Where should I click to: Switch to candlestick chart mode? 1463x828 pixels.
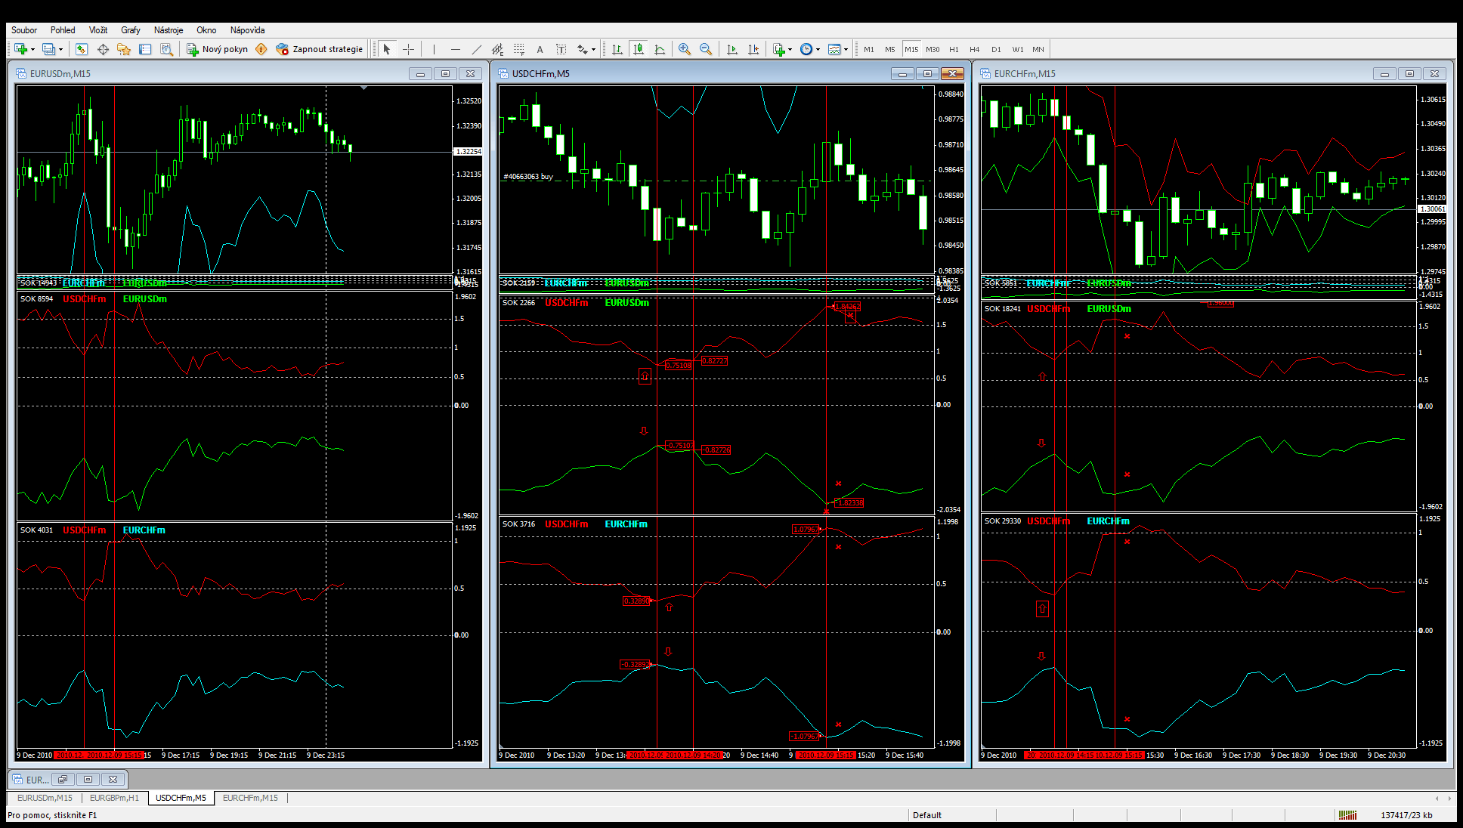click(639, 49)
